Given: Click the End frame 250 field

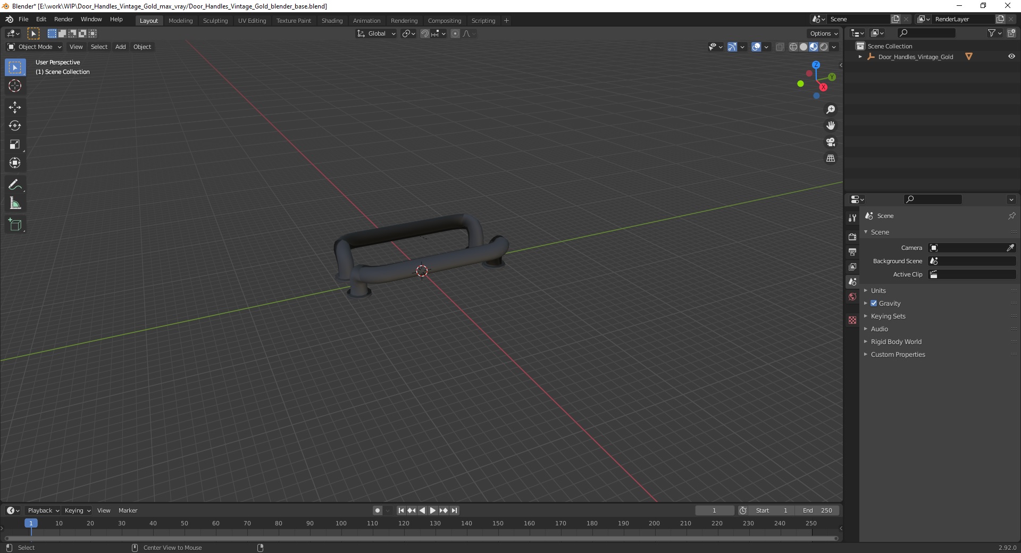Looking at the screenshot, I should click(817, 510).
